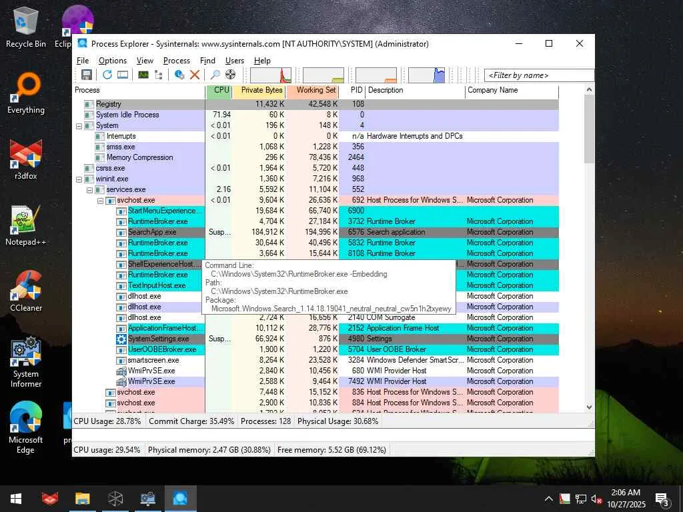Click the red X Kill Process icon
Viewport: 683px width, 512px height.
pyautogui.click(x=195, y=75)
